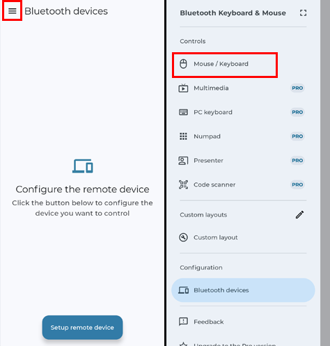Open the Feedback menu item
This screenshot has width=330, height=346.
(243, 322)
